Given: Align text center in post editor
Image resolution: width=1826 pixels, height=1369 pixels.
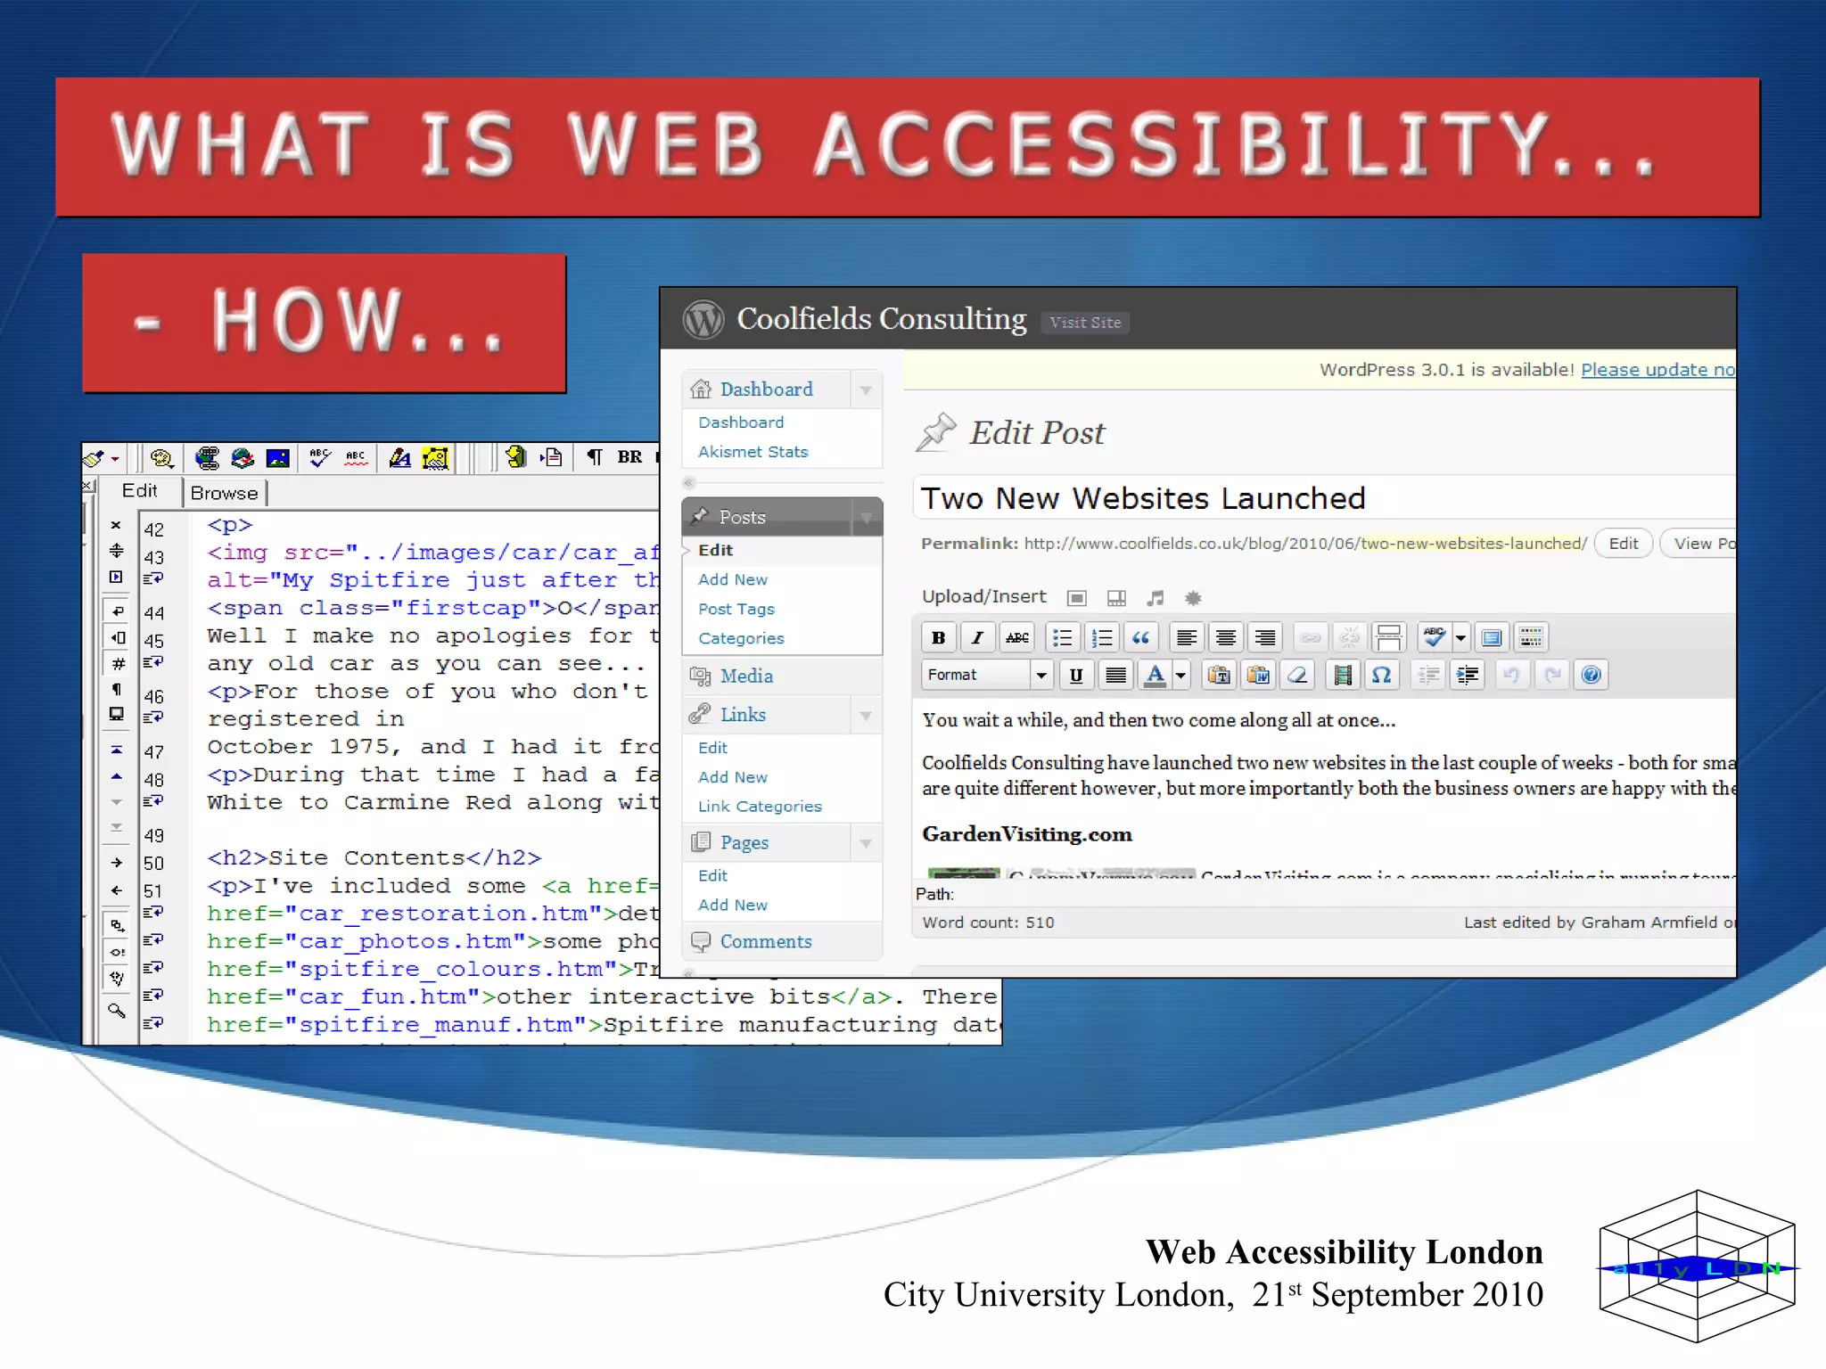Looking at the screenshot, I should (1226, 637).
